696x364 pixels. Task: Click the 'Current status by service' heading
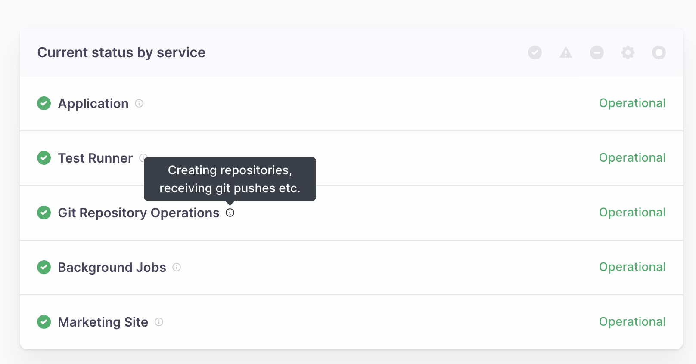point(121,52)
